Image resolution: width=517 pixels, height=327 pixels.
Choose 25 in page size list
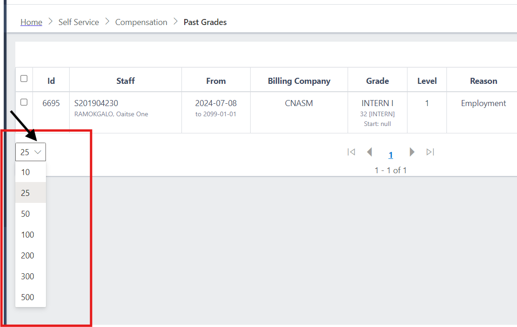point(26,193)
